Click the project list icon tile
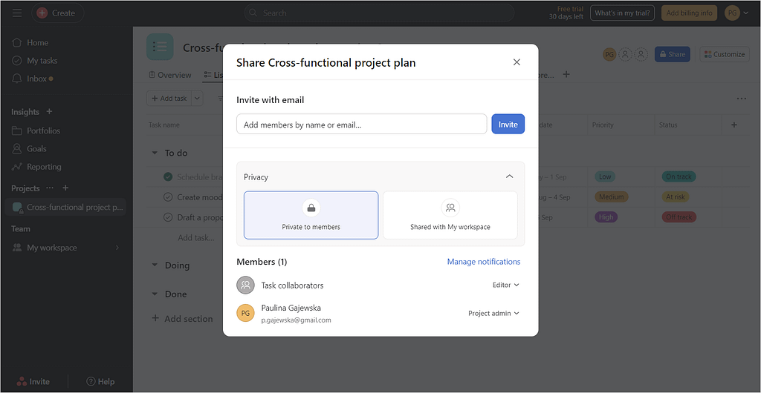The width and height of the screenshot is (761, 393). point(160,47)
